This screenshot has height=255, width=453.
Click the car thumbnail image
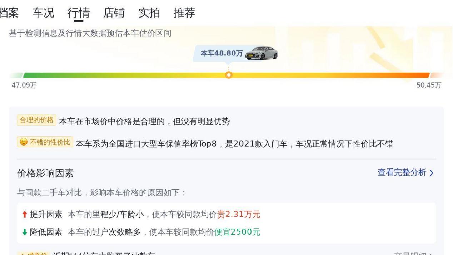pyautogui.click(x=262, y=53)
